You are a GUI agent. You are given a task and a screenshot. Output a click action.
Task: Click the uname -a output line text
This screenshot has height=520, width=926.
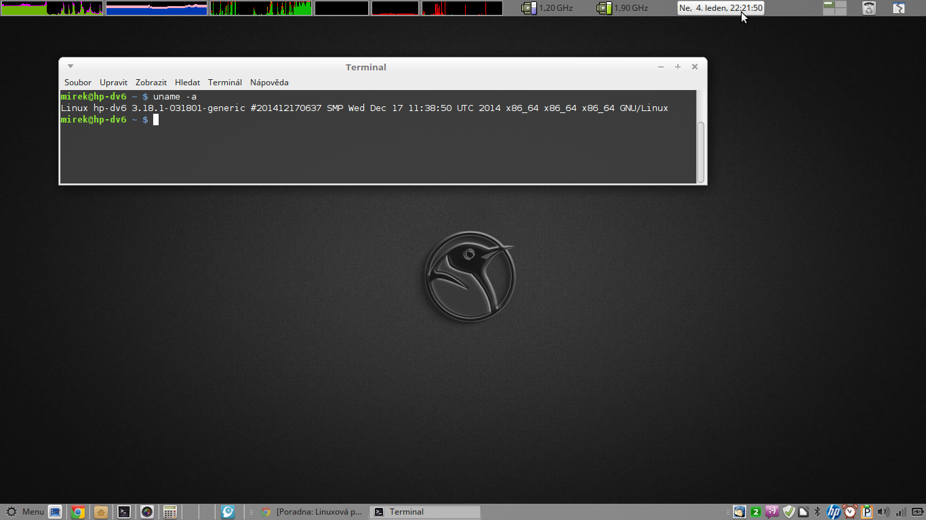(365, 108)
